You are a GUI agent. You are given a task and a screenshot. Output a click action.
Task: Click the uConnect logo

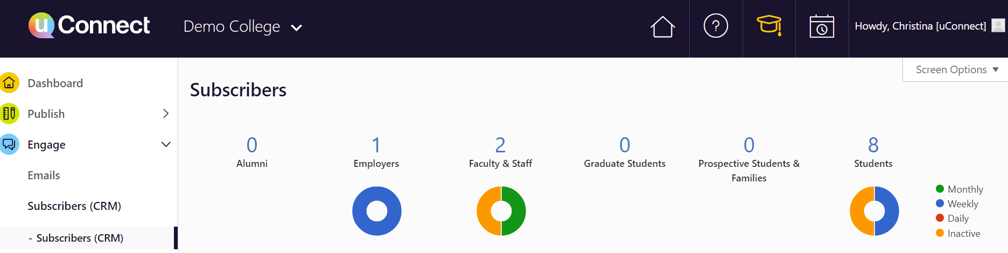pos(89,25)
